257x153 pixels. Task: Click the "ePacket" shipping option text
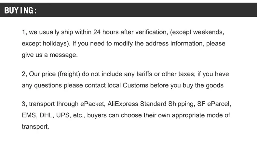pos(91,104)
